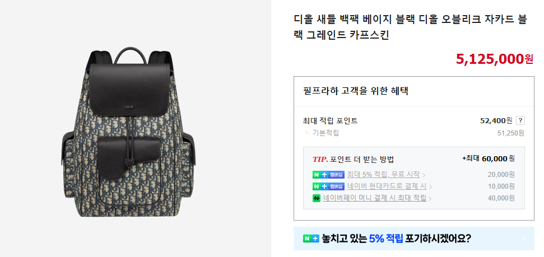Click the arrow at the right of the blue banner
The height and width of the screenshot is (257, 544).
pos(523,239)
